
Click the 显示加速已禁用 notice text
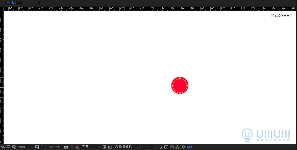tap(281, 16)
